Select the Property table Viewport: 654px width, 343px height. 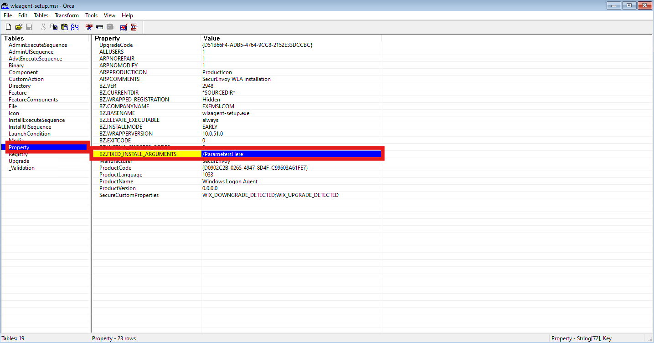pyautogui.click(x=19, y=147)
